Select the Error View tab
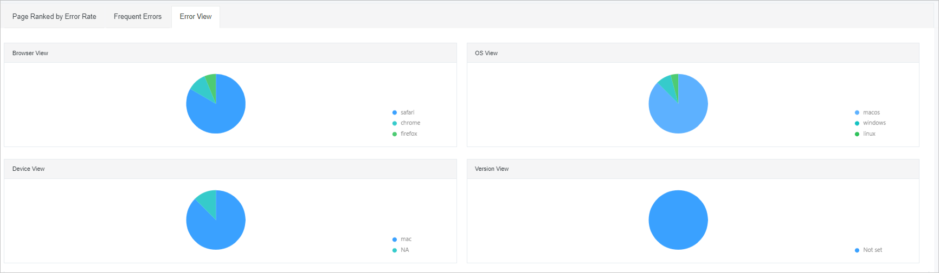 [x=196, y=17]
